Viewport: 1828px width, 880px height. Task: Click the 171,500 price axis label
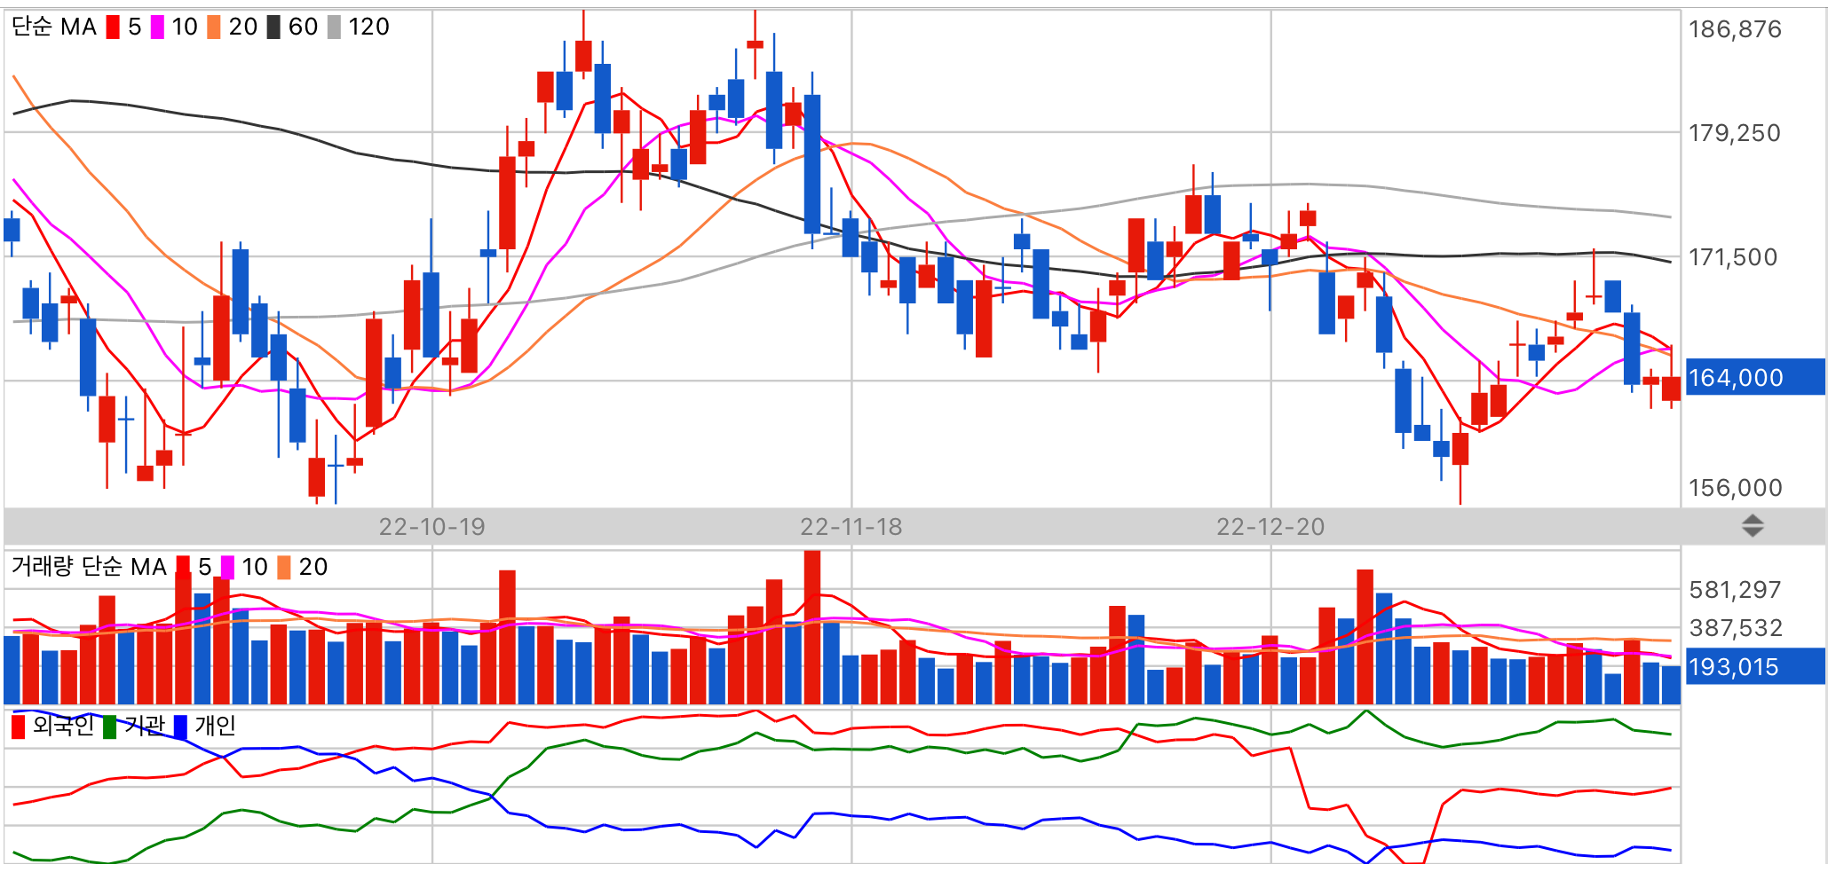click(x=1733, y=257)
